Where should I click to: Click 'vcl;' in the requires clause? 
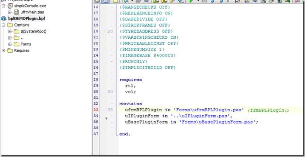click(131, 92)
